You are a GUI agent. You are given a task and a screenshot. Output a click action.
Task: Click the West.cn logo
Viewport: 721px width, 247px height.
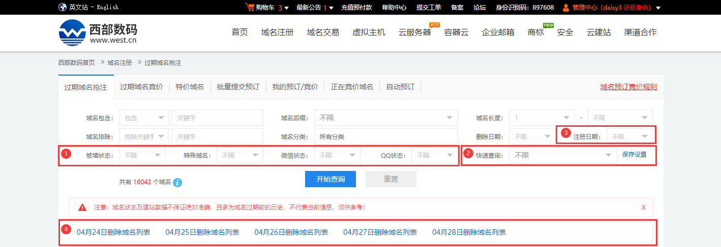coord(98,32)
